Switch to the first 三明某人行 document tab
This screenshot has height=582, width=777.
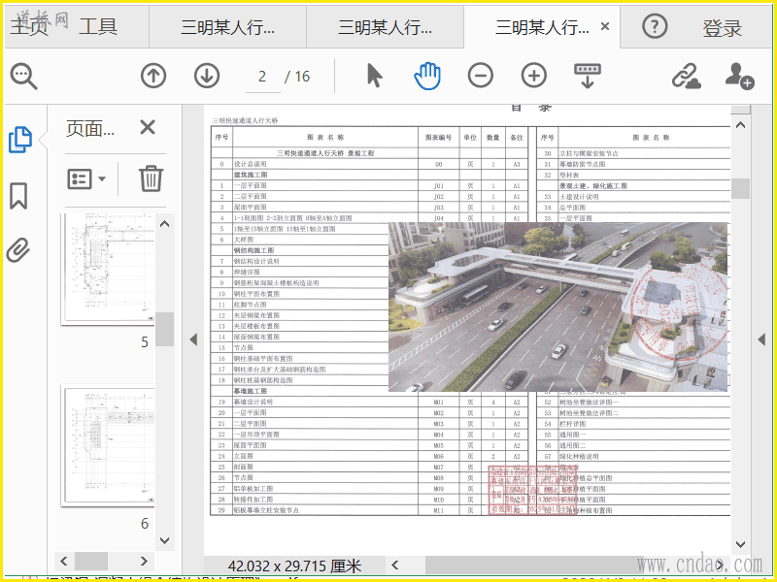[227, 27]
